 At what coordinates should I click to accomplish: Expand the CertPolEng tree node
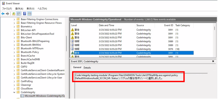click(14, 81)
